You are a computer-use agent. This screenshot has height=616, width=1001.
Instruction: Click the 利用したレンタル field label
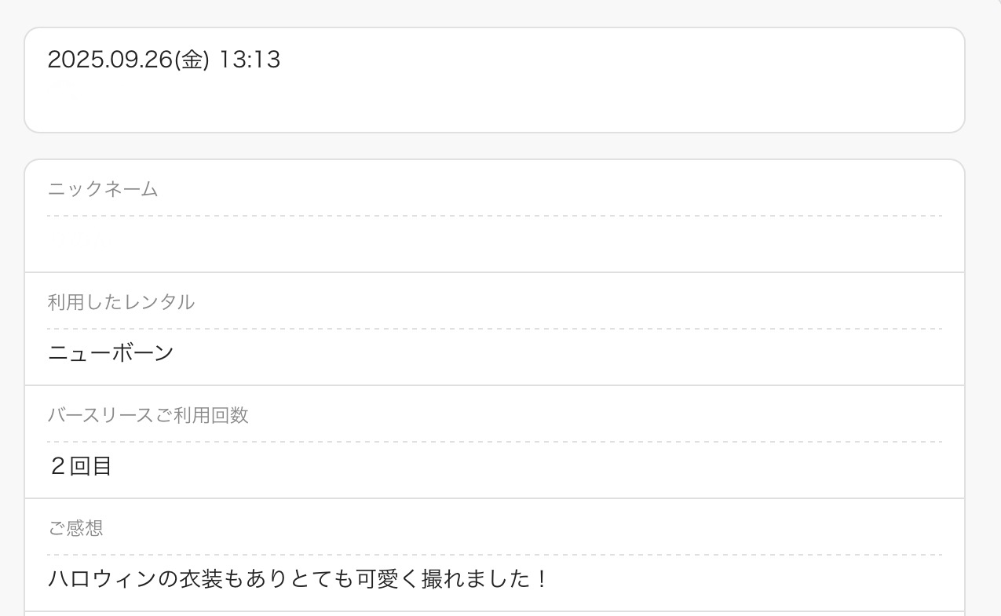click(x=121, y=302)
